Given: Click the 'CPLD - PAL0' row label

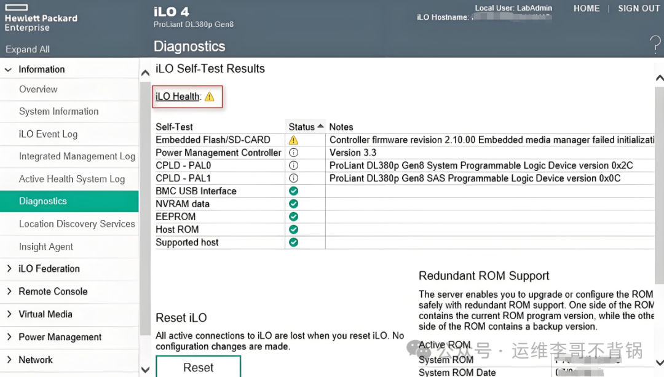Looking at the screenshot, I should click(183, 165).
